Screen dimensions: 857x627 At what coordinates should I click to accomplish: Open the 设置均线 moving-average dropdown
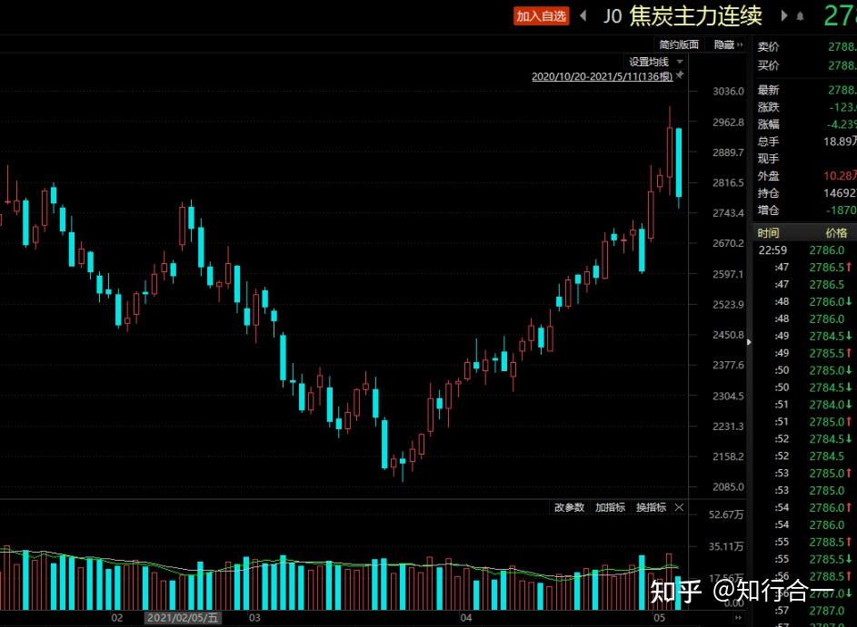(x=649, y=61)
